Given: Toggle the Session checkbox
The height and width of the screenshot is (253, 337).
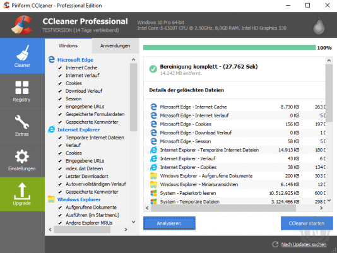Looking at the screenshot, I should coord(60,98).
